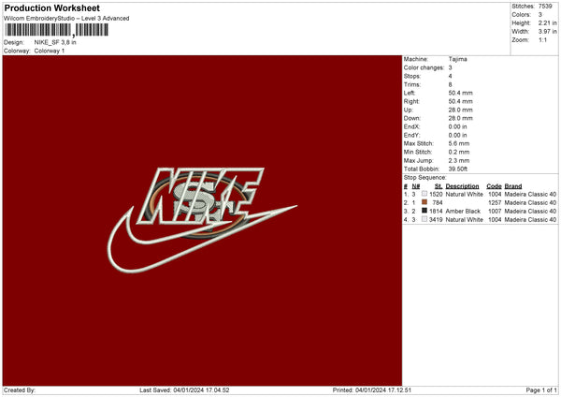Image resolution: width=561 pixels, height=397 pixels.
Task: Click the Amber Black description text
Action: point(463,212)
